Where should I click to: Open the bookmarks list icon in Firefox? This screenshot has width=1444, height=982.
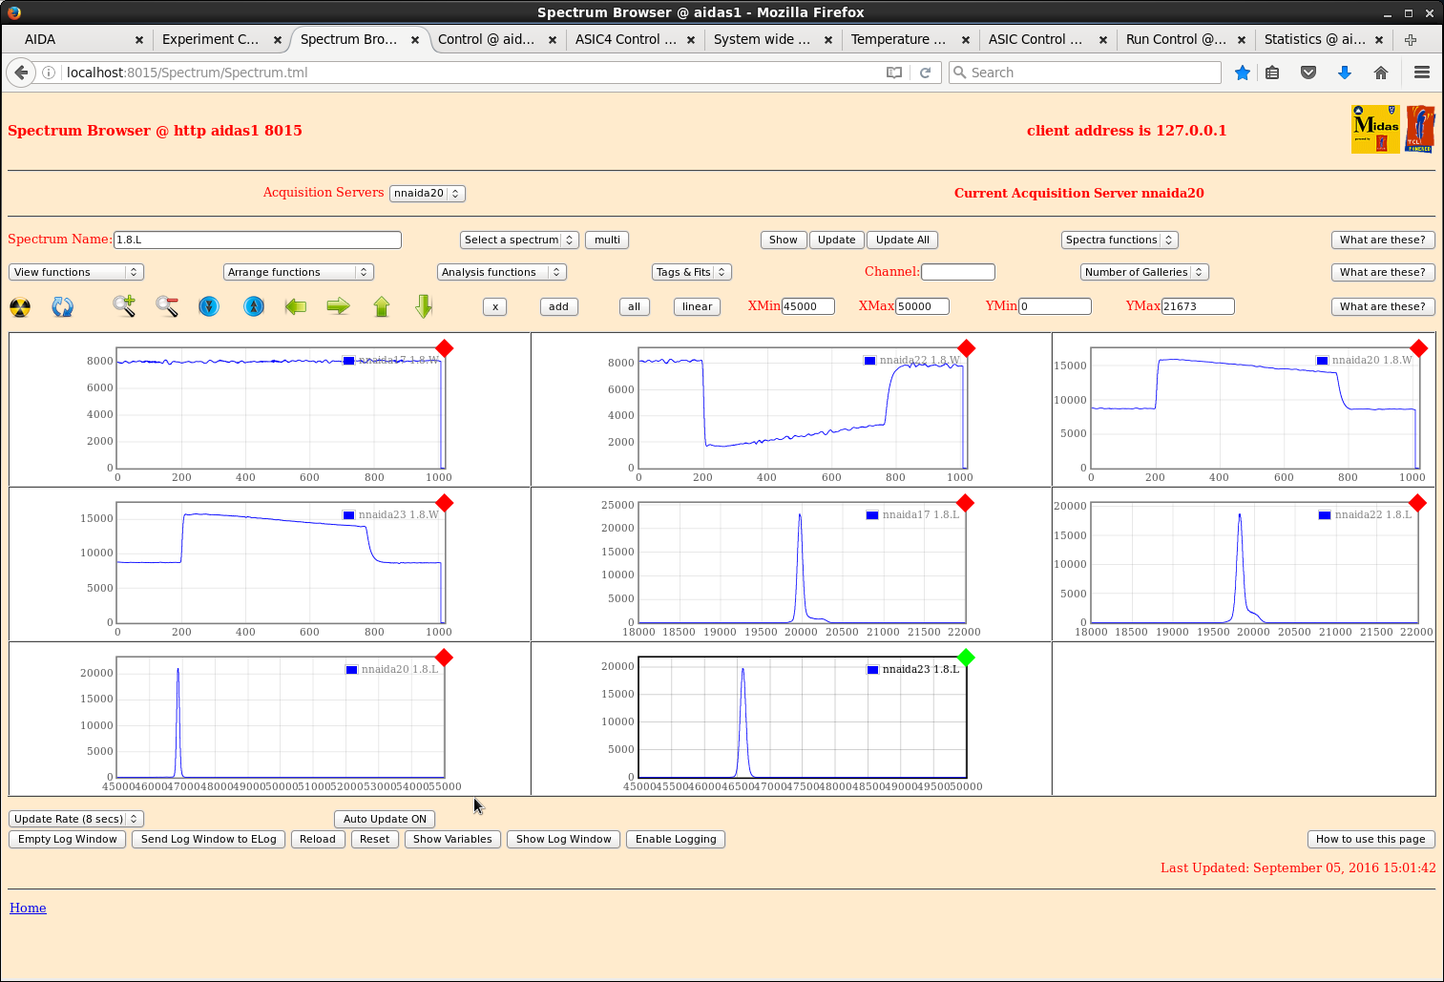coord(1272,73)
